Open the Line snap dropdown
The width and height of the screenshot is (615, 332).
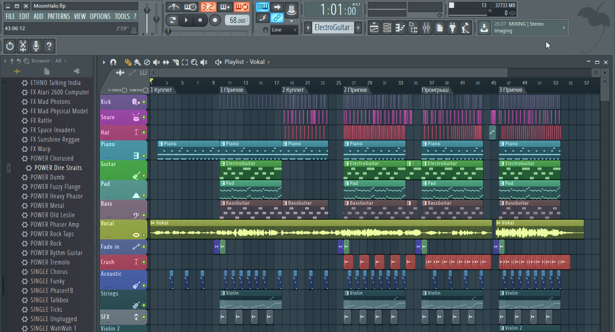[x=284, y=30]
